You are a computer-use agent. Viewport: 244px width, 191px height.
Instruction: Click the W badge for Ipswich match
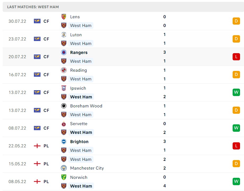tap(236, 92)
